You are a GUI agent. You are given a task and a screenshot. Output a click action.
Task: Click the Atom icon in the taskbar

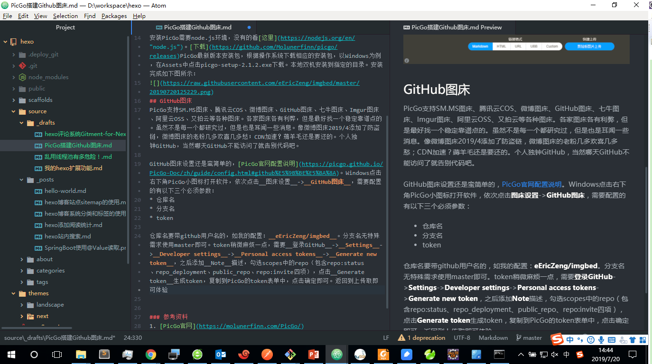[x=337, y=354]
